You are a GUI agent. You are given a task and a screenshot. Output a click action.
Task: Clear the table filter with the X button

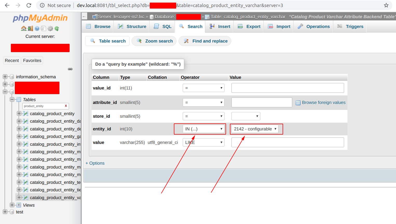pos(66,106)
